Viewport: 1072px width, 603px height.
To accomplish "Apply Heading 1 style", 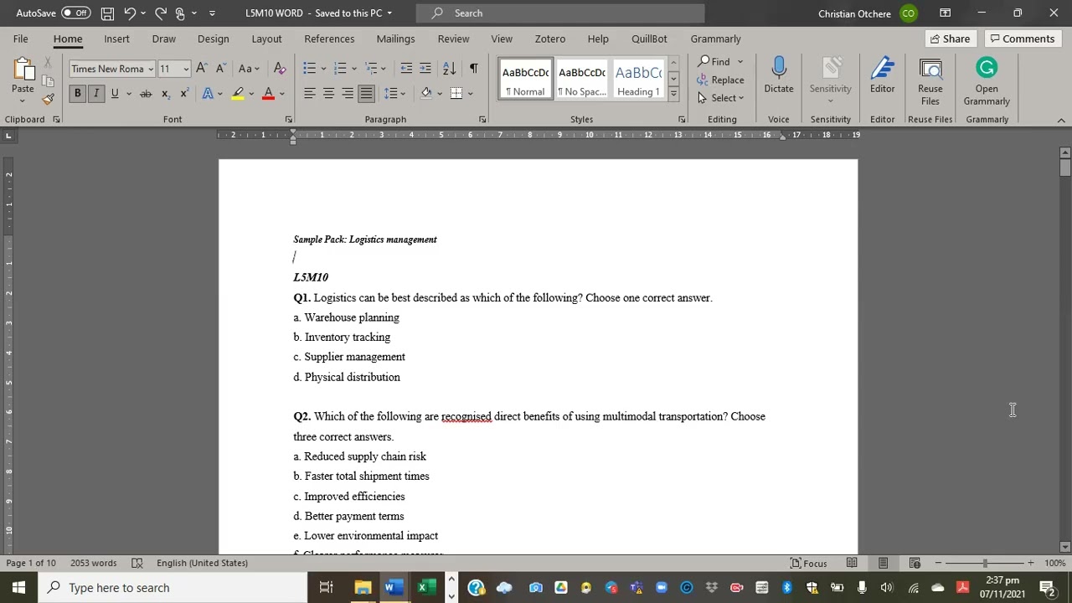I will click(639, 80).
